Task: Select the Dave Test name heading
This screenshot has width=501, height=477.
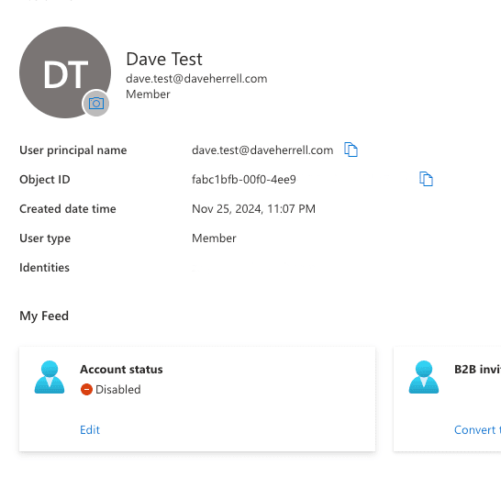Action: (164, 59)
